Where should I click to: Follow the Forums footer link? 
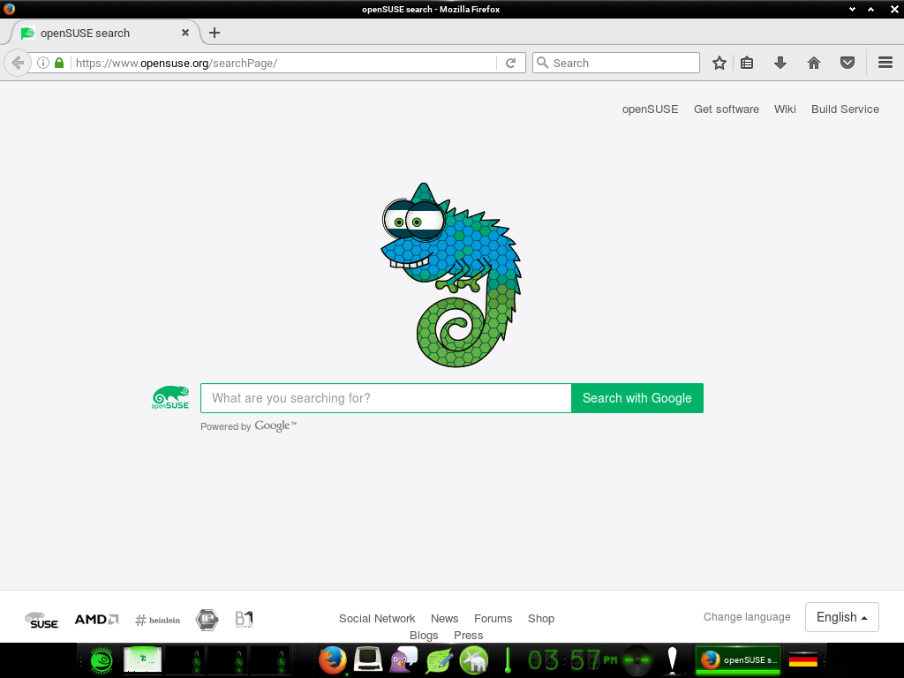(x=493, y=619)
